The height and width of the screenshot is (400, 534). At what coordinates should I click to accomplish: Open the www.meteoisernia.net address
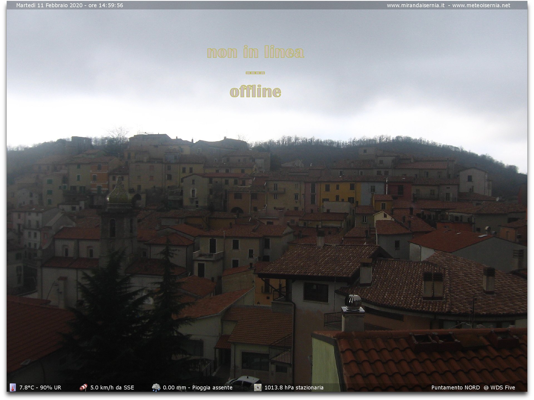pos(481,5)
